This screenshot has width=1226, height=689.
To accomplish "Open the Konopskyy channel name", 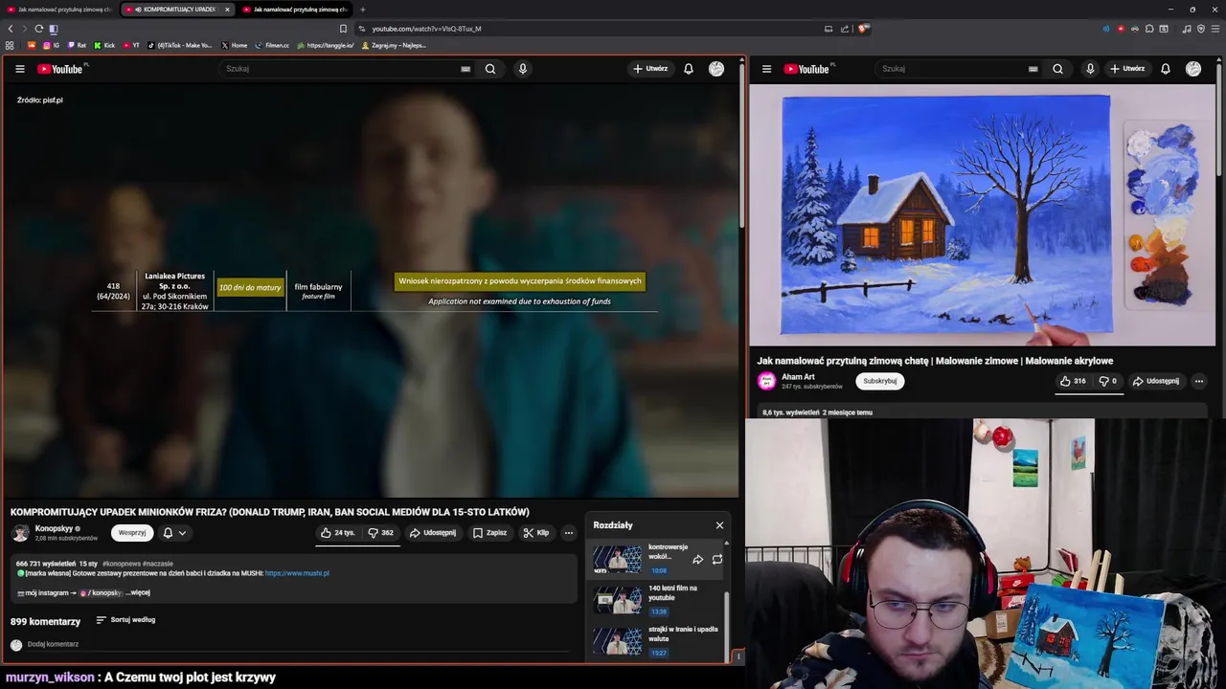I will tap(54, 528).
